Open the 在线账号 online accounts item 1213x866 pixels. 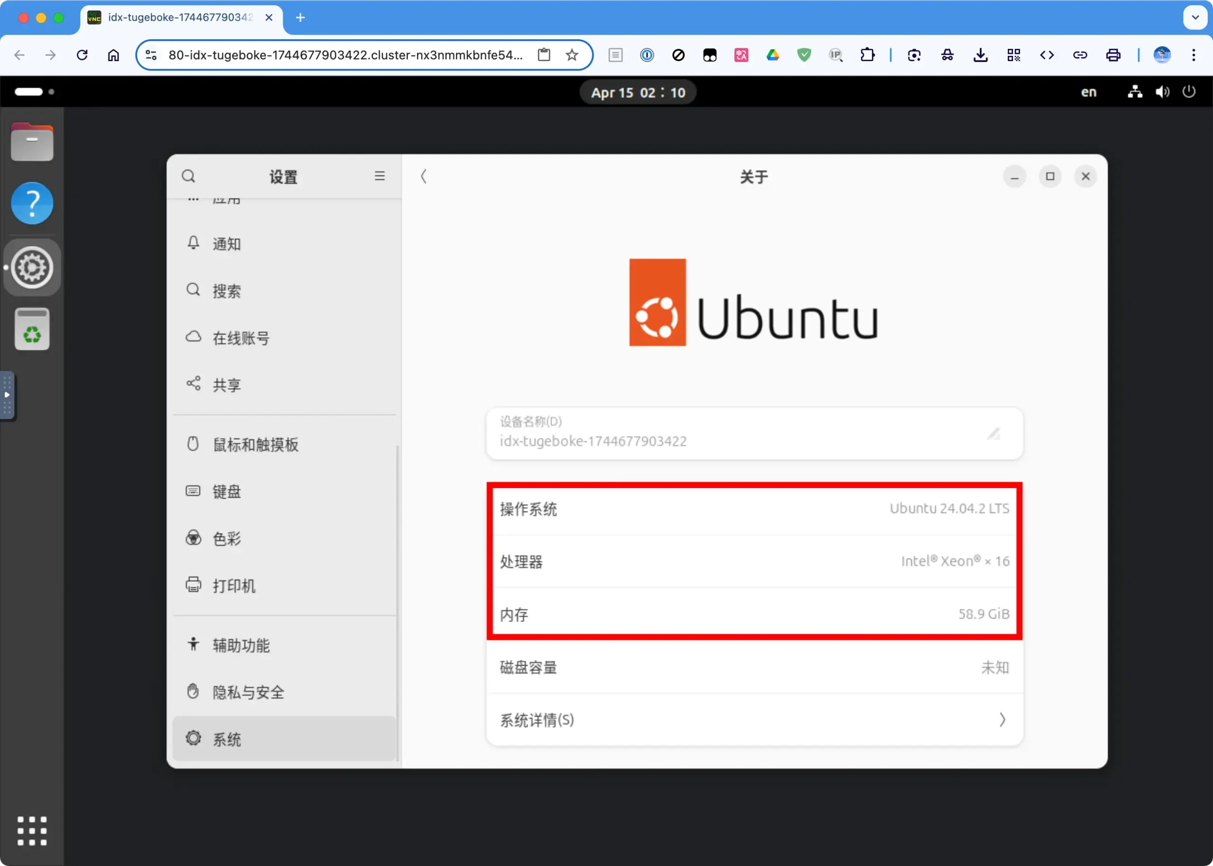pyautogui.click(x=284, y=338)
